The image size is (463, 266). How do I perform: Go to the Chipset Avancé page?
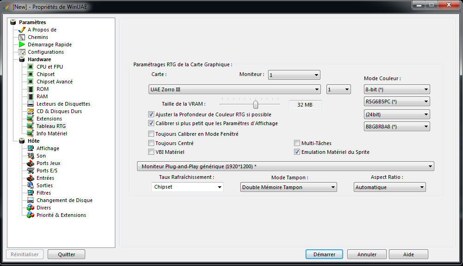click(x=55, y=82)
